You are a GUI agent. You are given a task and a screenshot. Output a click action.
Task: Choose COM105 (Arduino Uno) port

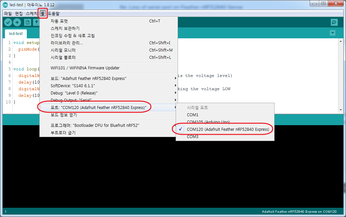(225, 122)
